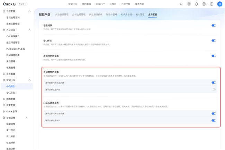The height and width of the screenshot is (150, 225).
Task: Collapse the 办公协同 sidebar group
Action: tap(29, 30)
